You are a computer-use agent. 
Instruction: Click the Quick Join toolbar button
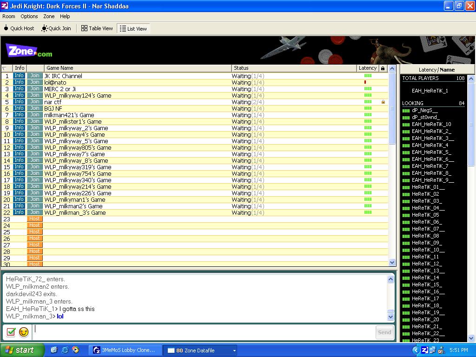point(56,28)
